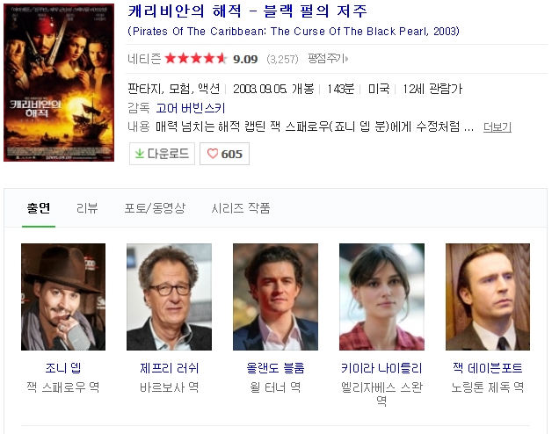Open the 출연 cast tab
This screenshot has height=434, width=552.
coord(39,208)
